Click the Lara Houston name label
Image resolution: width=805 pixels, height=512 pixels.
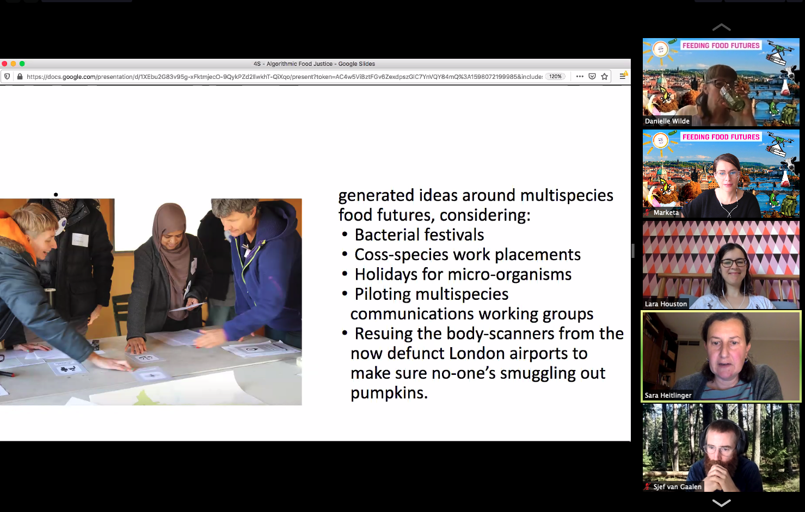click(666, 304)
